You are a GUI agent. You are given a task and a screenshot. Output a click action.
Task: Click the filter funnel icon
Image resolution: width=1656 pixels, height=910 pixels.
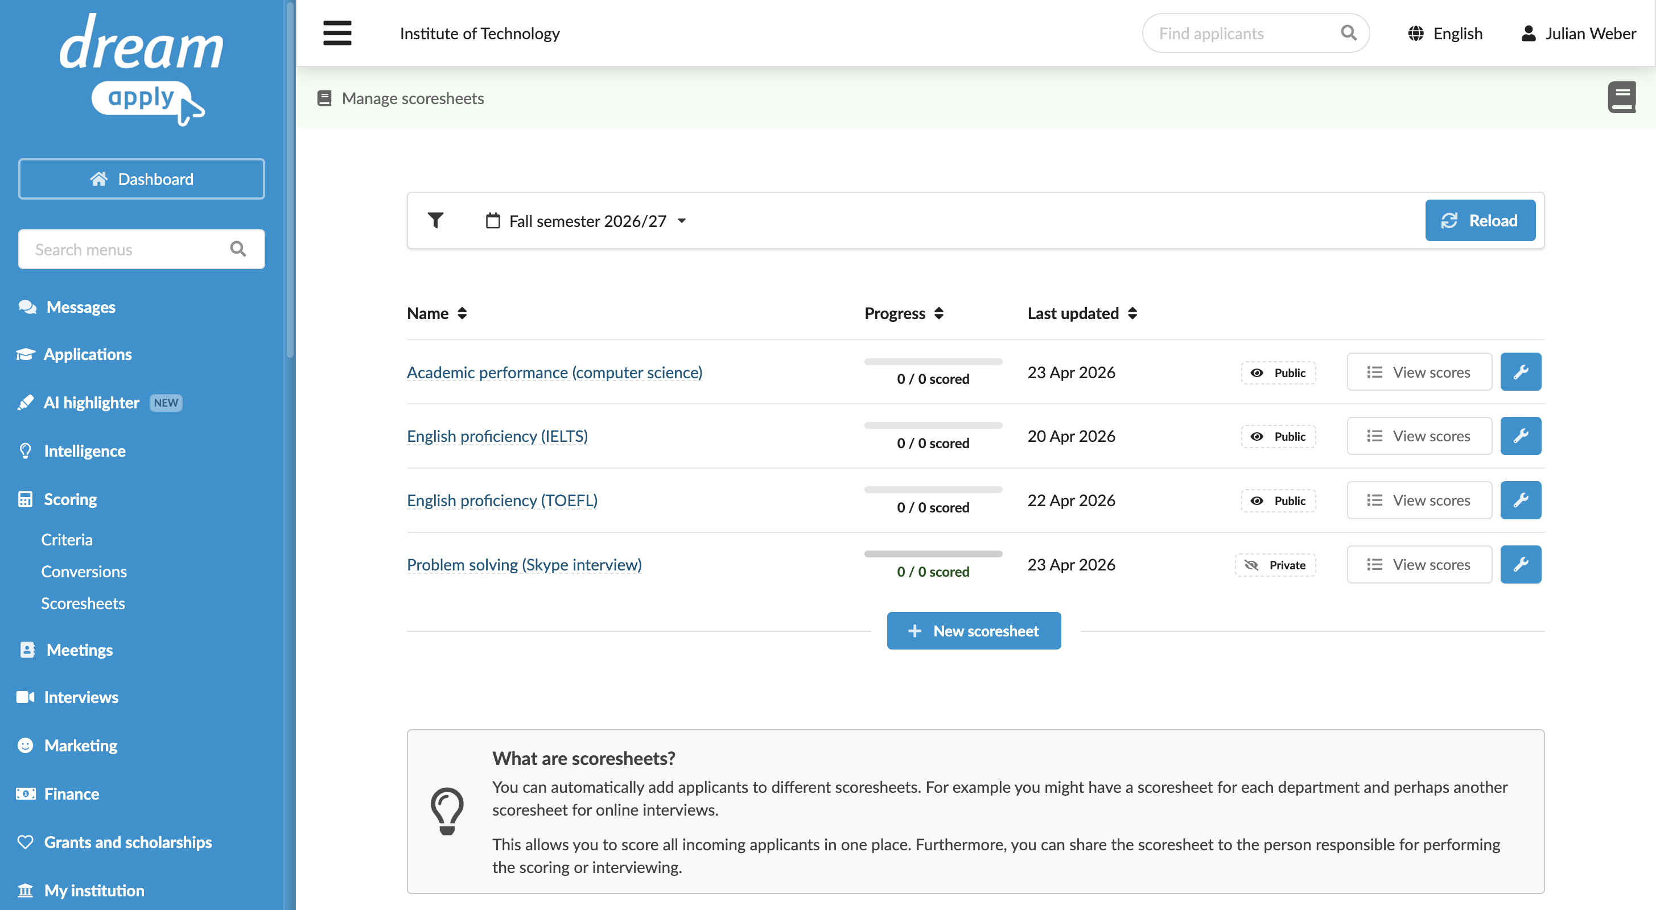(x=435, y=221)
